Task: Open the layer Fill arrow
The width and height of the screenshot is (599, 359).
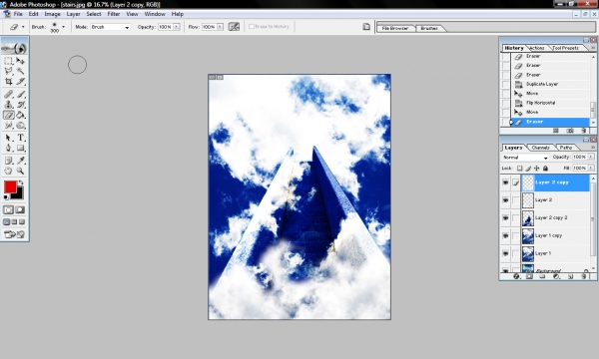Action: point(591,168)
